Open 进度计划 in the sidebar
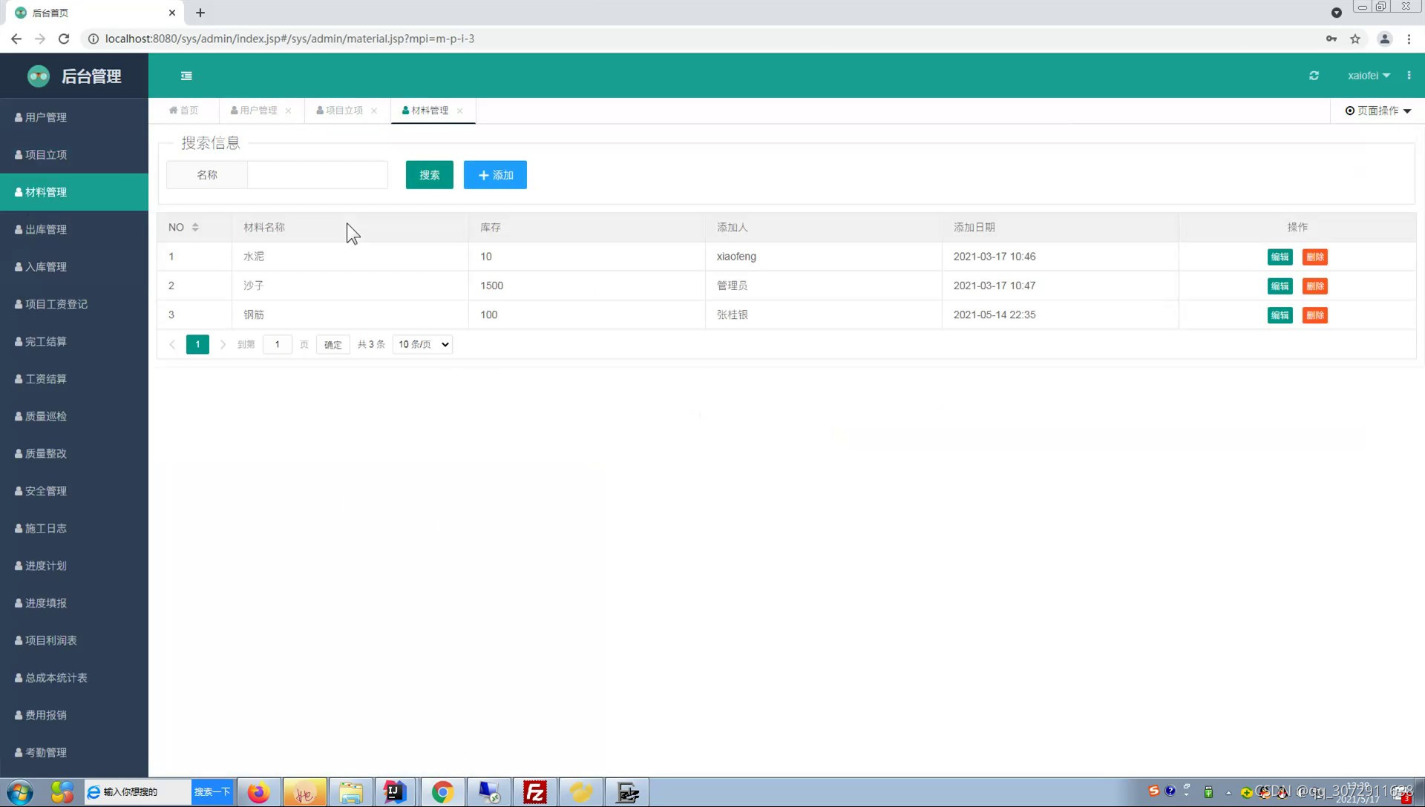 coord(74,565)
